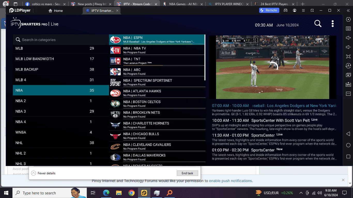Show more LDPlayer tools via ellipsis icon
This screenshot has width=353, height=198.
coord(348,94)
